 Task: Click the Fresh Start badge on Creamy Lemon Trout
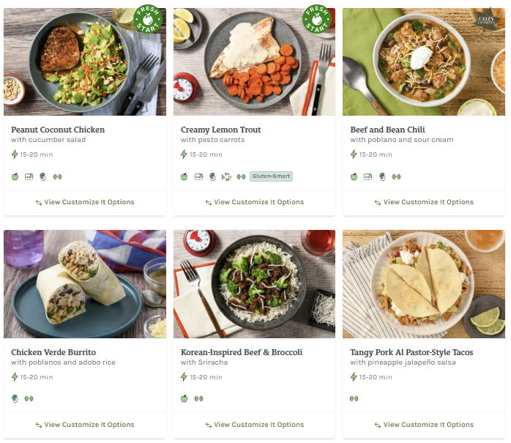click(x=317, y=20)
